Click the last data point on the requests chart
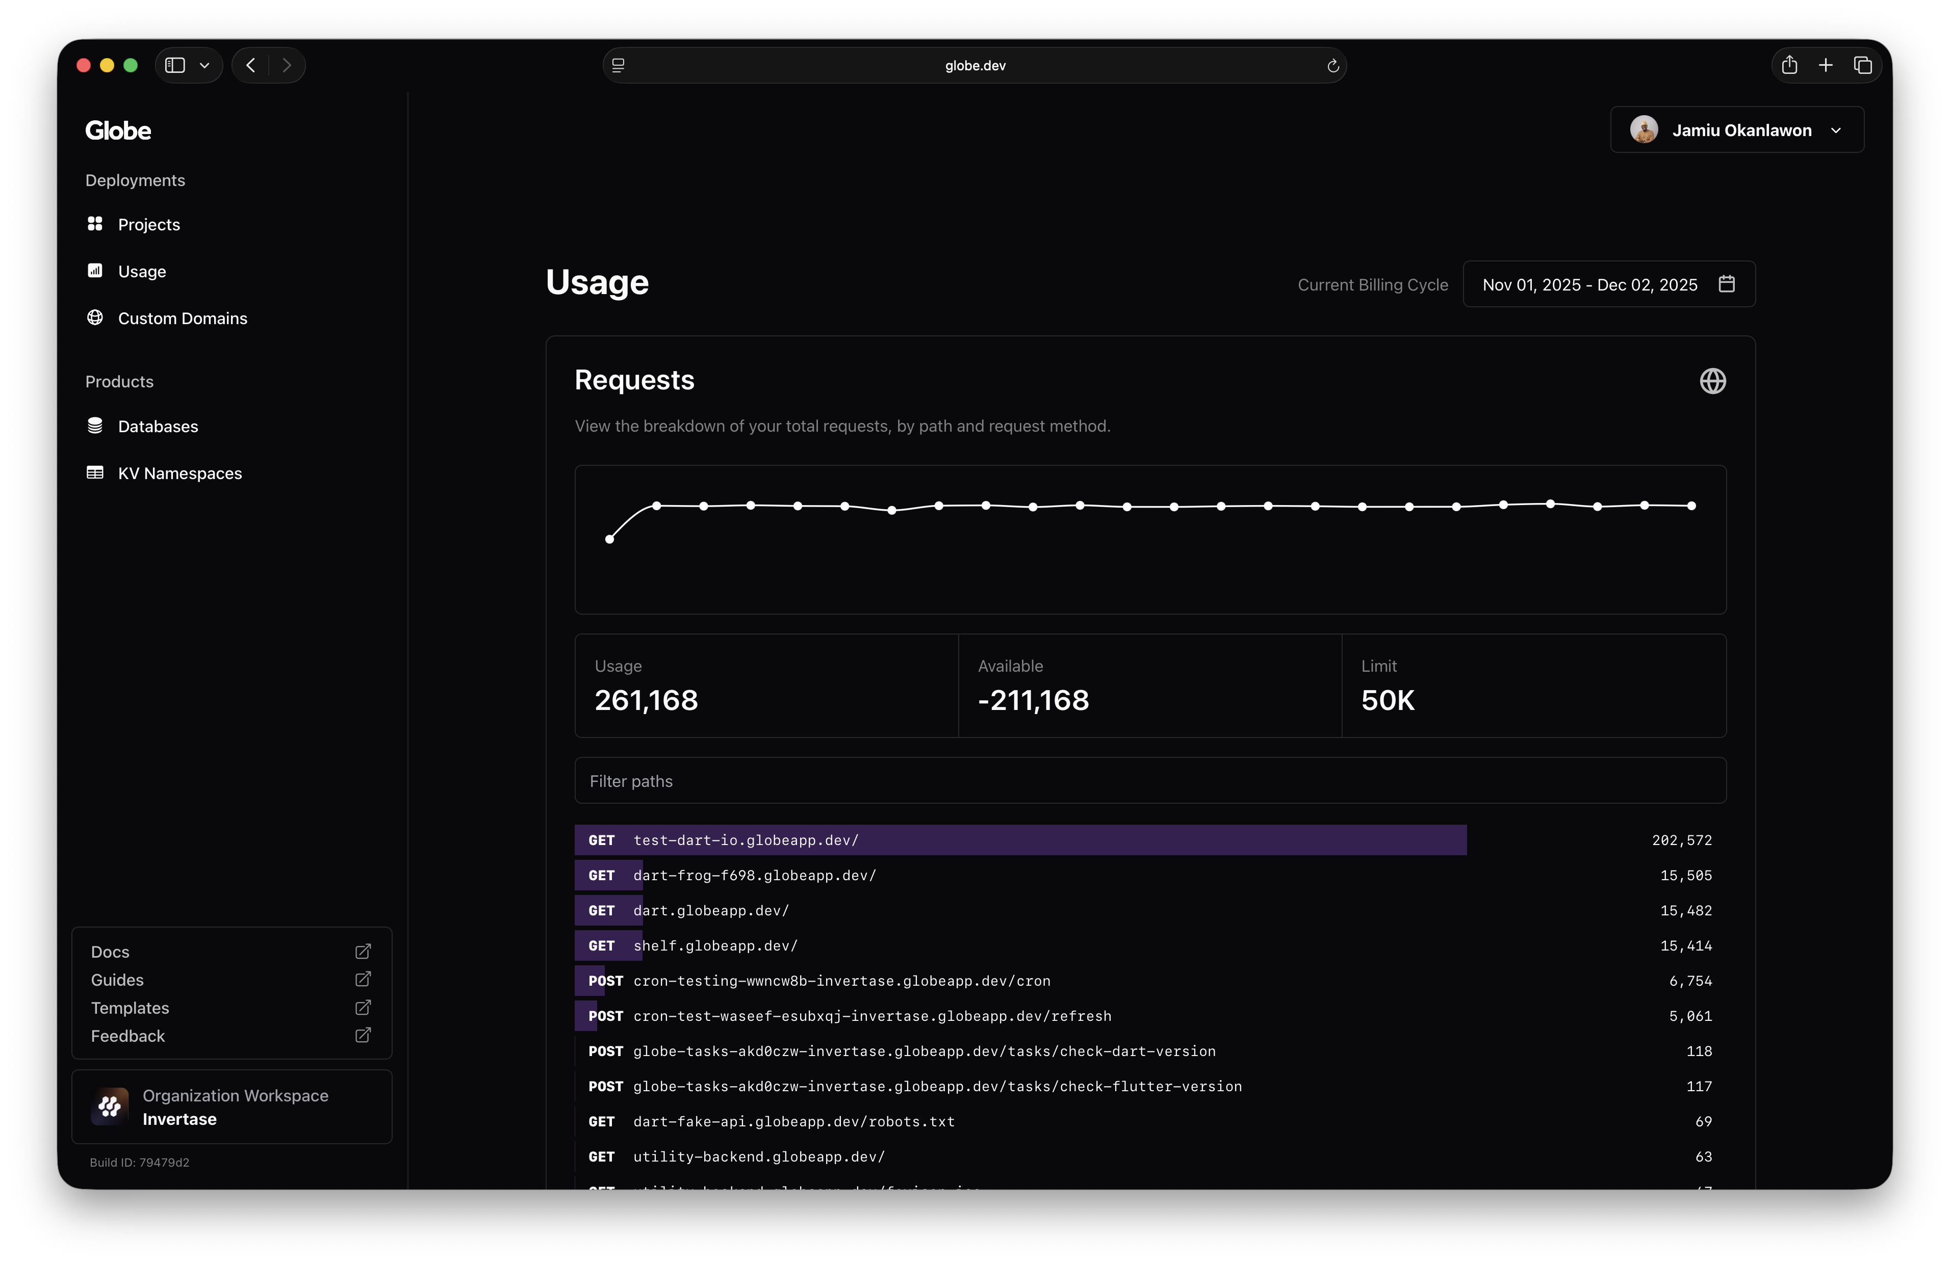 (x=1691, y=506)
